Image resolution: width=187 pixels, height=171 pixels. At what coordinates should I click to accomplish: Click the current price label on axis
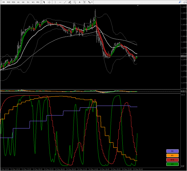184,56
